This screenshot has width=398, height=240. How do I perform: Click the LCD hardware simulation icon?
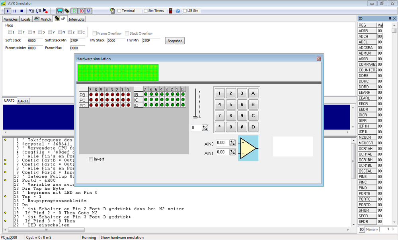coord(60,11)
